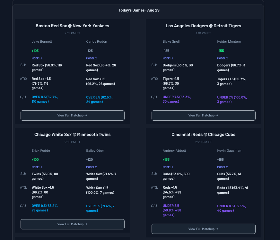Open full matchup for Reds @ Cubs
The height and width of the screenshot is (240, 280).
click(x=203, y=229)
